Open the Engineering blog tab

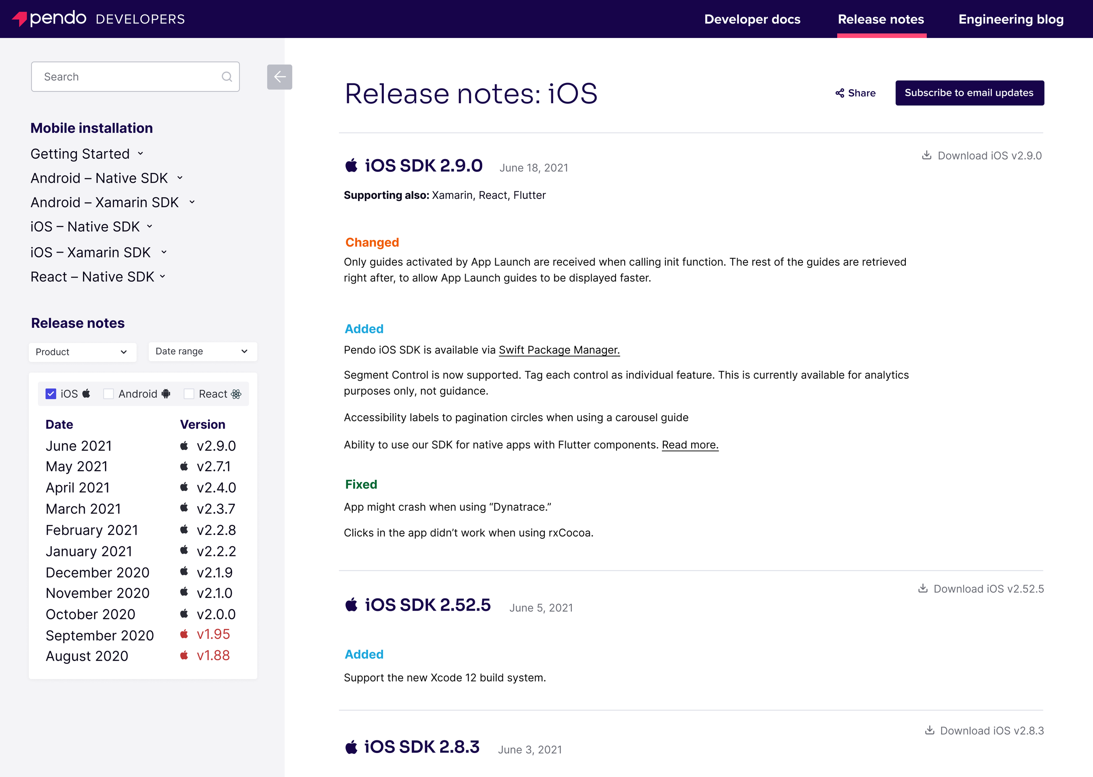click(1011, 19)
